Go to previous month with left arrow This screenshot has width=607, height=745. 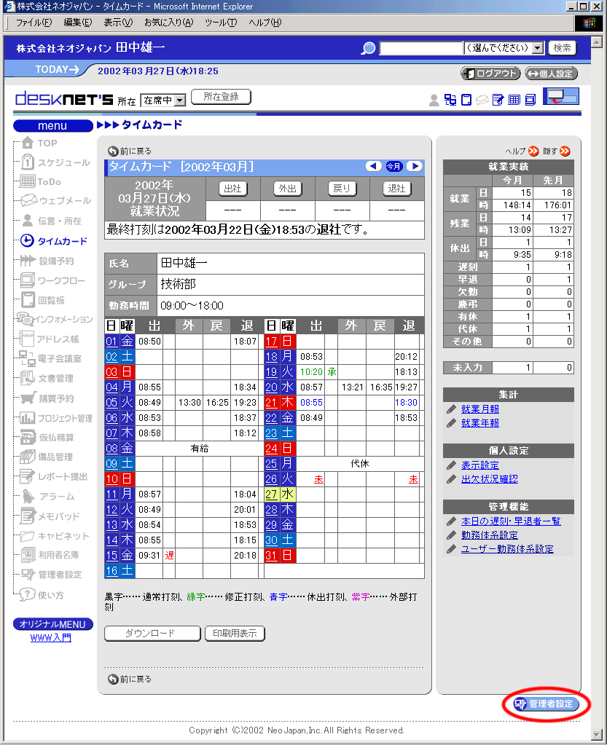point(374,166)
